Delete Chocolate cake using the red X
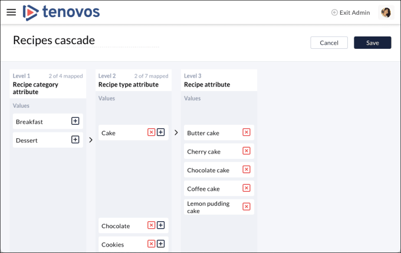This screenshot has height=253, width=401. 246,170
